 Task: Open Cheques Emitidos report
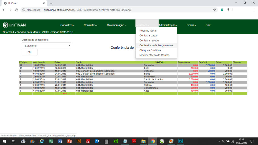click(x=150, y=50)
